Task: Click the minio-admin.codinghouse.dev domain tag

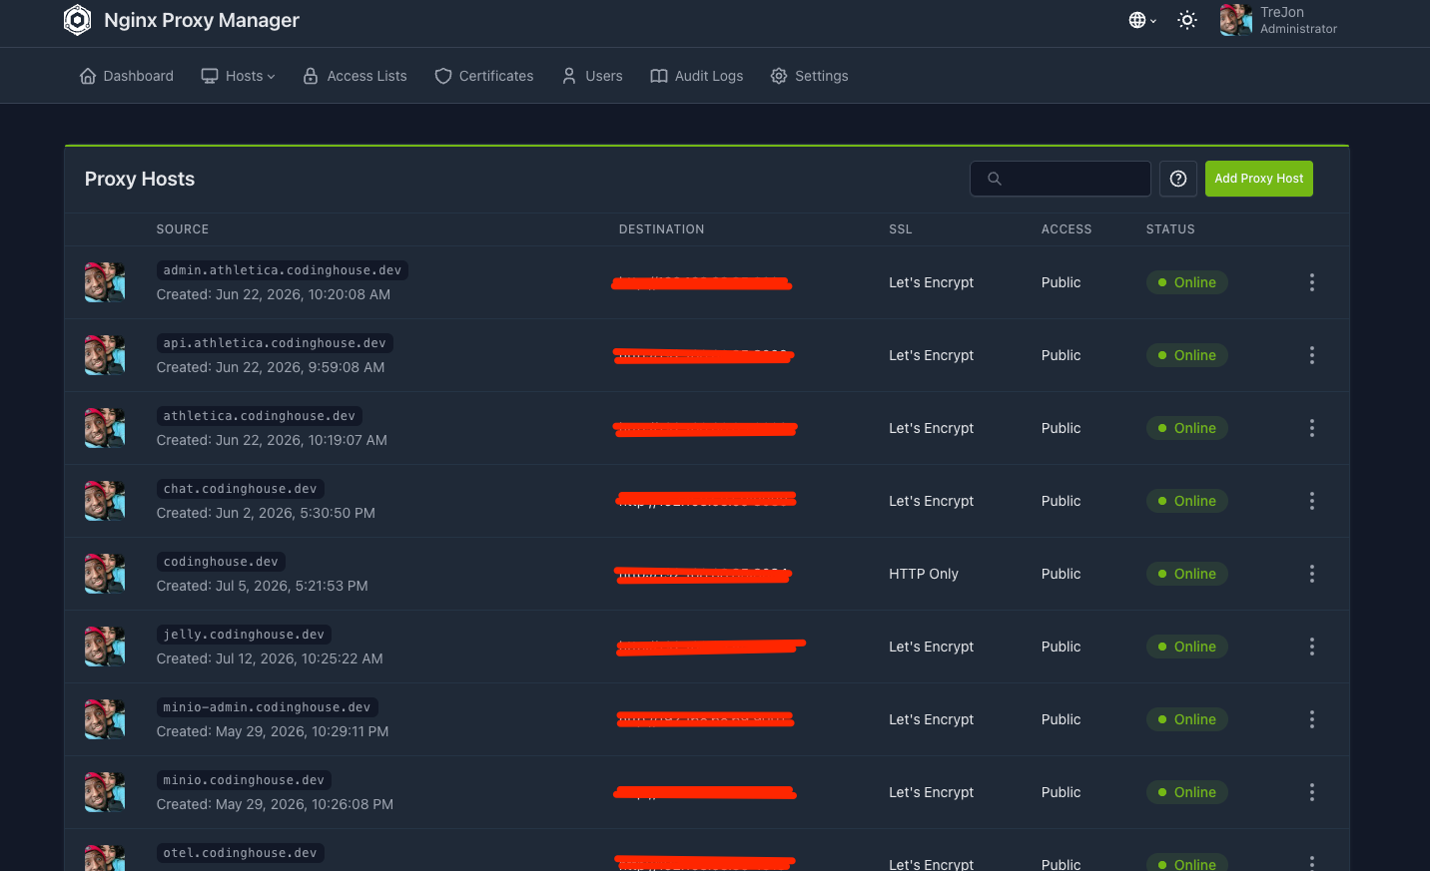Action: (267, 707)
